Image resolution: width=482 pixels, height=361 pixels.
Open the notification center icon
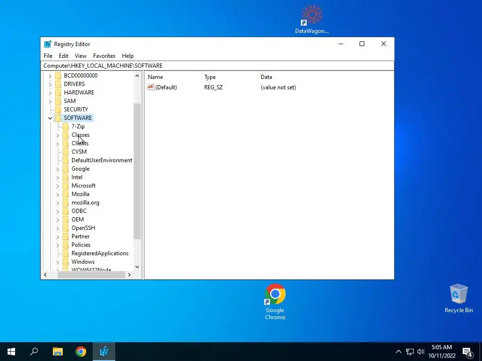click(x=467, y=352)
